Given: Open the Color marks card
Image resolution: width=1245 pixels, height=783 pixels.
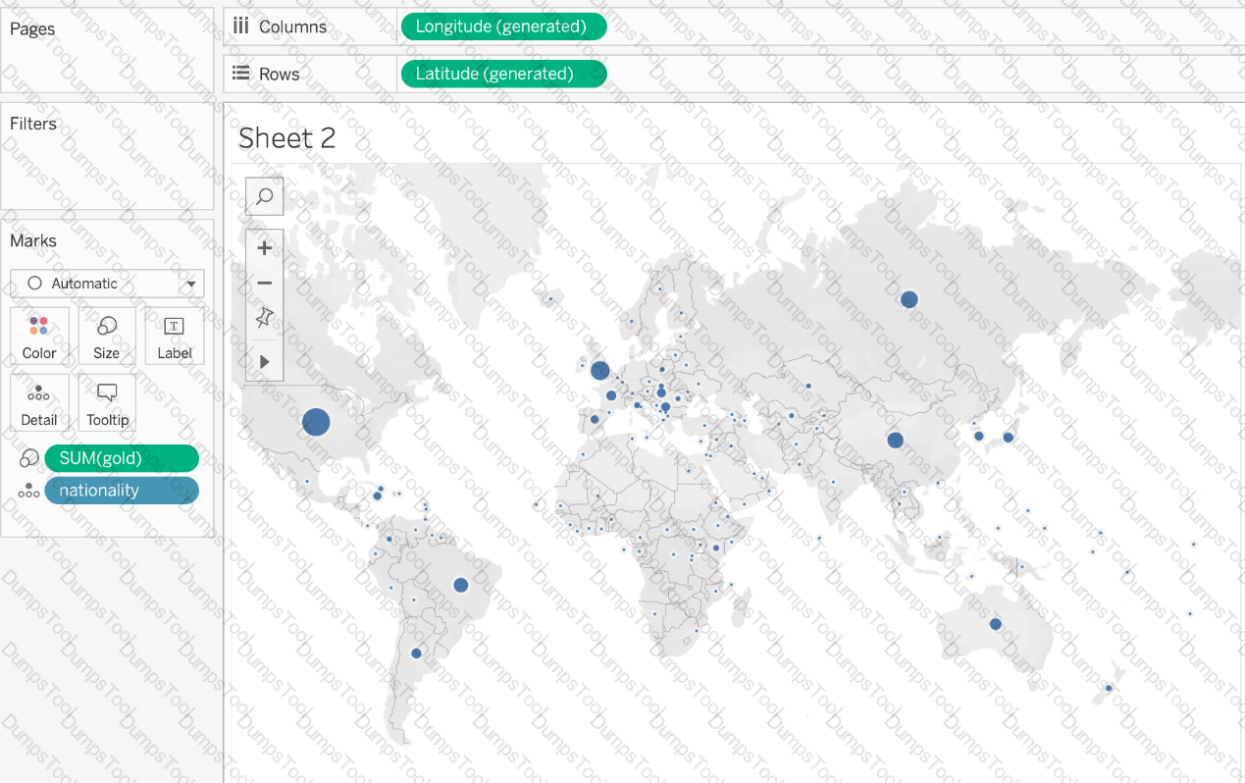Looking at the screenshot, I should [39, 337].
